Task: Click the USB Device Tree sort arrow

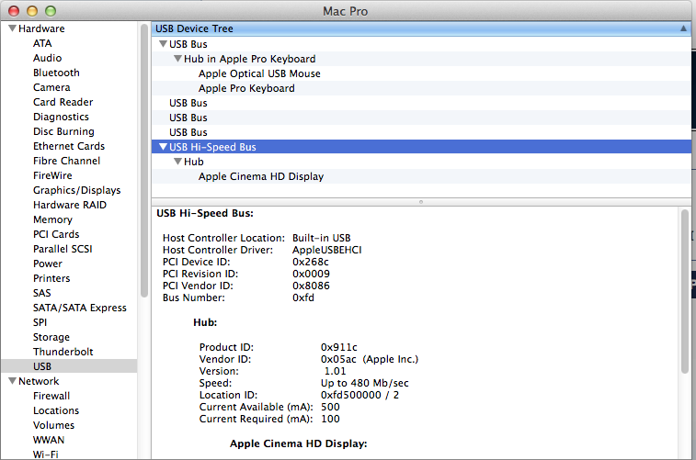Action: click(683, 28)
